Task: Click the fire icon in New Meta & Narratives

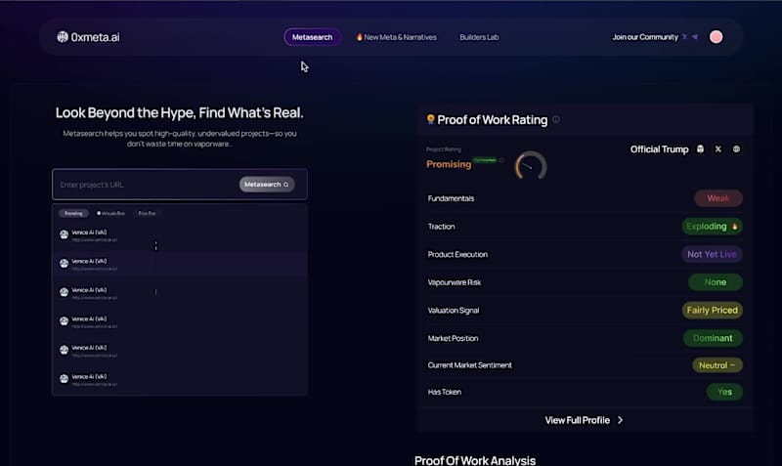Action: [359, 37]
